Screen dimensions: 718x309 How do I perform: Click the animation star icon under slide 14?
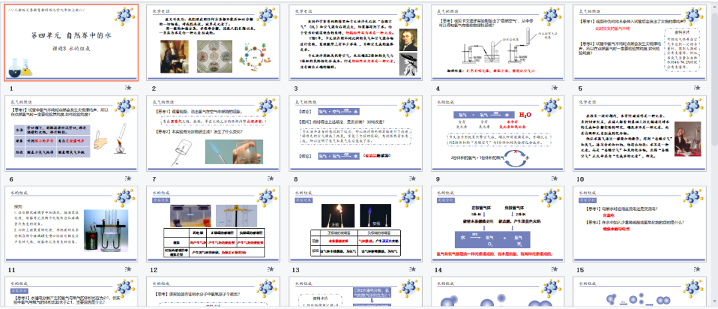tap(555, 269)
